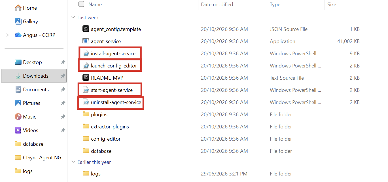This screenshot has width=388, height=182.
Task: Click the plugins folder icon in file list
Action: (x=86, y=114)
